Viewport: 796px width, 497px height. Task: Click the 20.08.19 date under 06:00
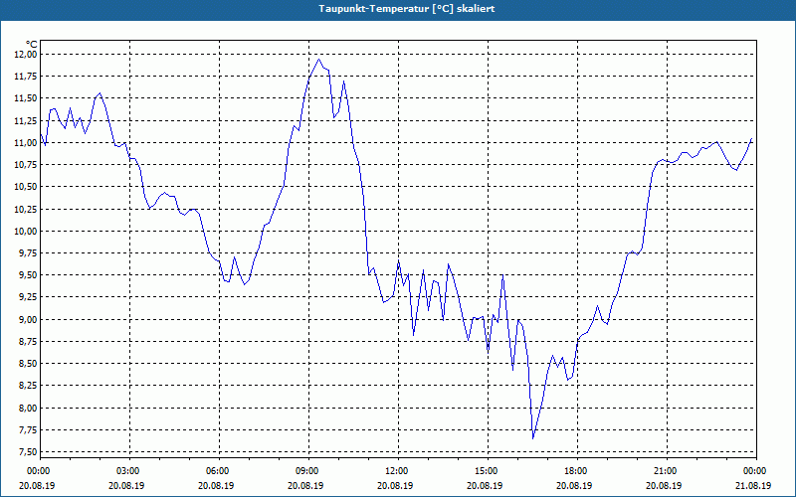click(x=217, y=485)
